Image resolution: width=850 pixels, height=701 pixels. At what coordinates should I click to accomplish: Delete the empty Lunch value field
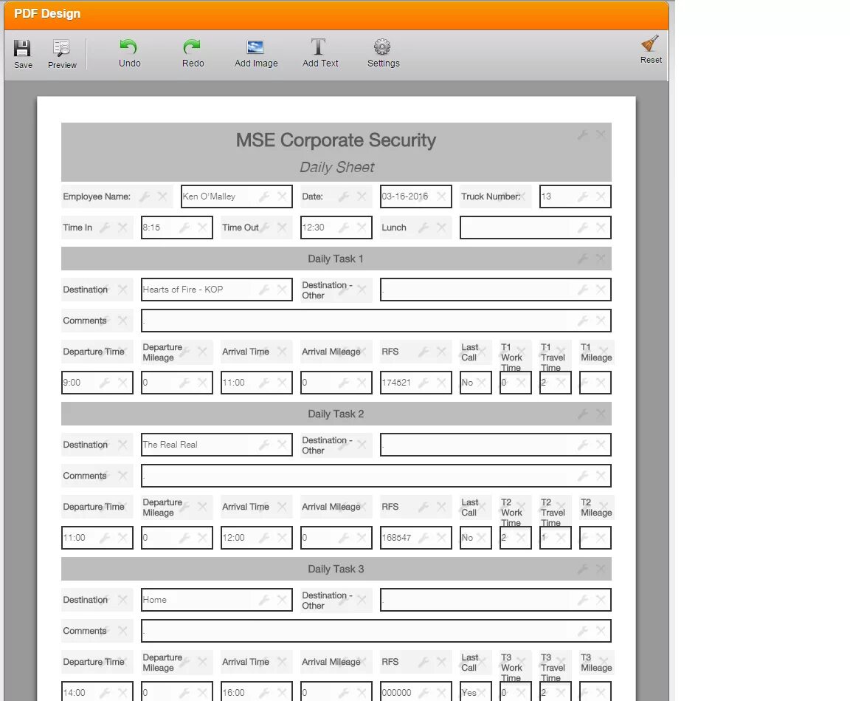[601, 228]
